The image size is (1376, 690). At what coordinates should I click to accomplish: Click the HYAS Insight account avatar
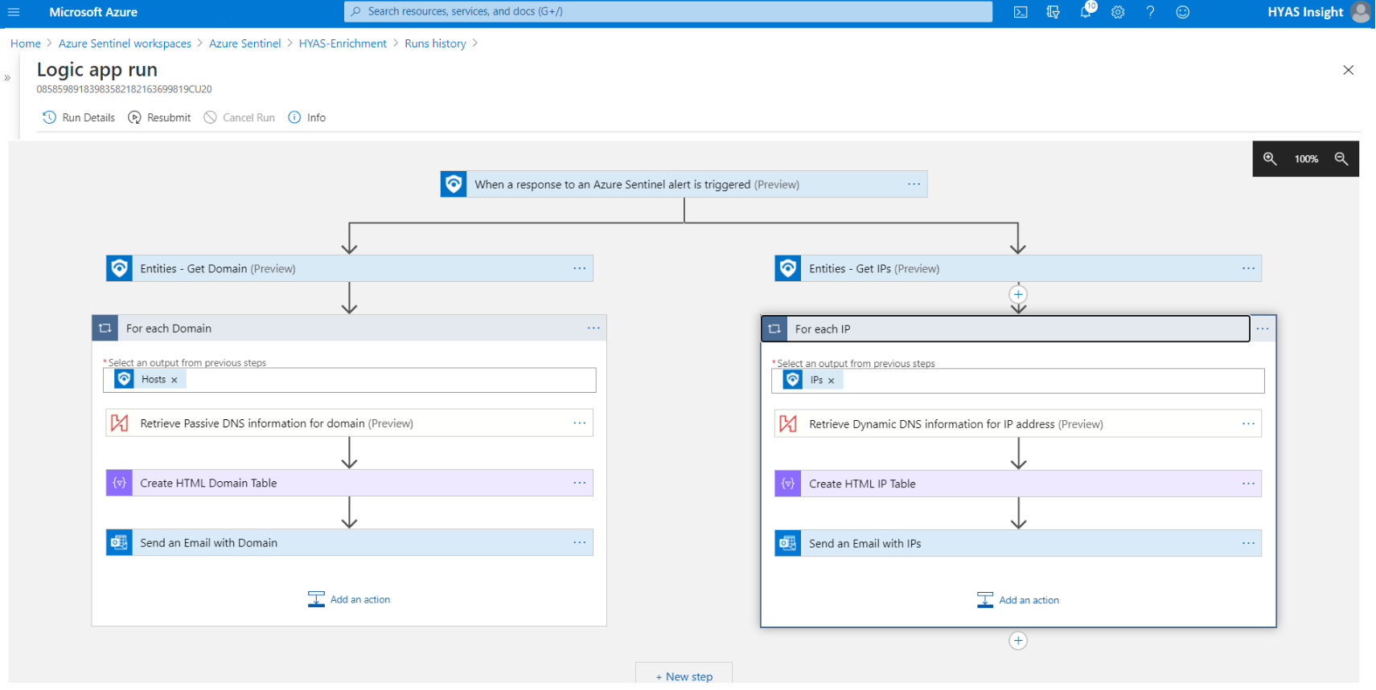coord(1361,12)
